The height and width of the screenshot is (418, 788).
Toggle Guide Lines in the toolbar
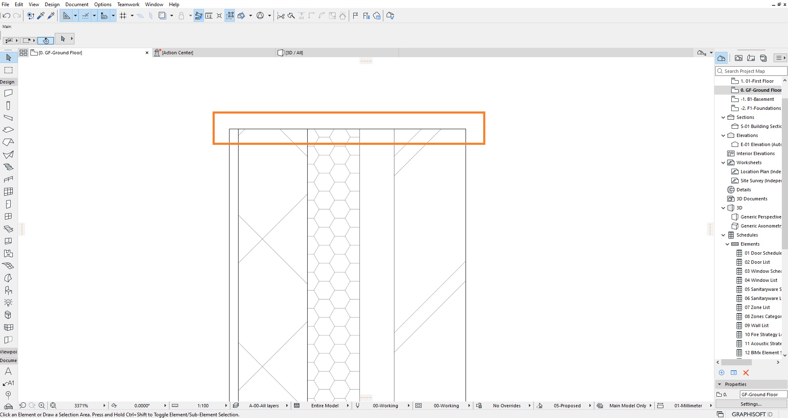pos(67,16)
